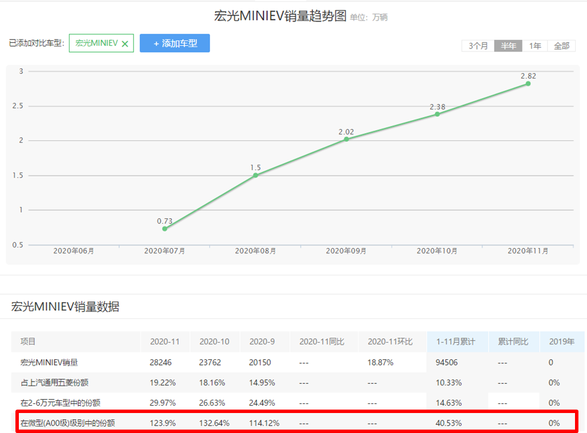Switch to the 全部 time range
587x433 pixels.
(x=561, y=46)
